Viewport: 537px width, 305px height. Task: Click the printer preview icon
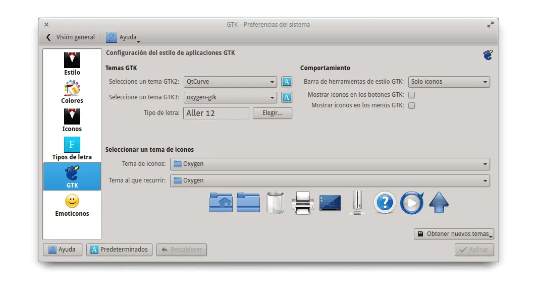point(303,203)
